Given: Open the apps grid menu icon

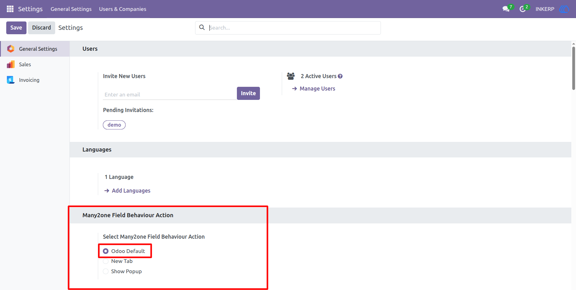Looking at the screenshot, I should click(x=10, y=9).
